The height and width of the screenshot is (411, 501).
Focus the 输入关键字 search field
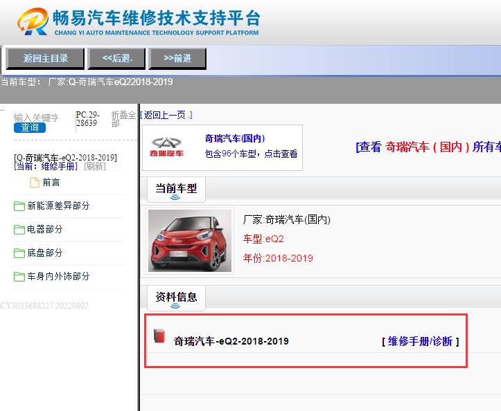(36, 118)
